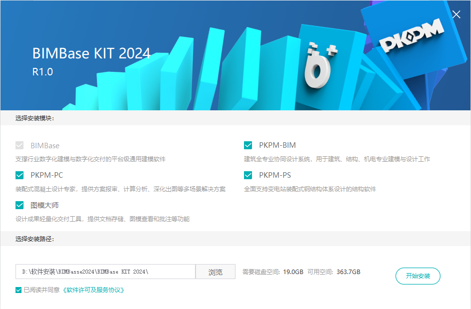The height and width of the screenshot is (309, 471).
Task: Close the installer window
Action: tap(456, 14)
